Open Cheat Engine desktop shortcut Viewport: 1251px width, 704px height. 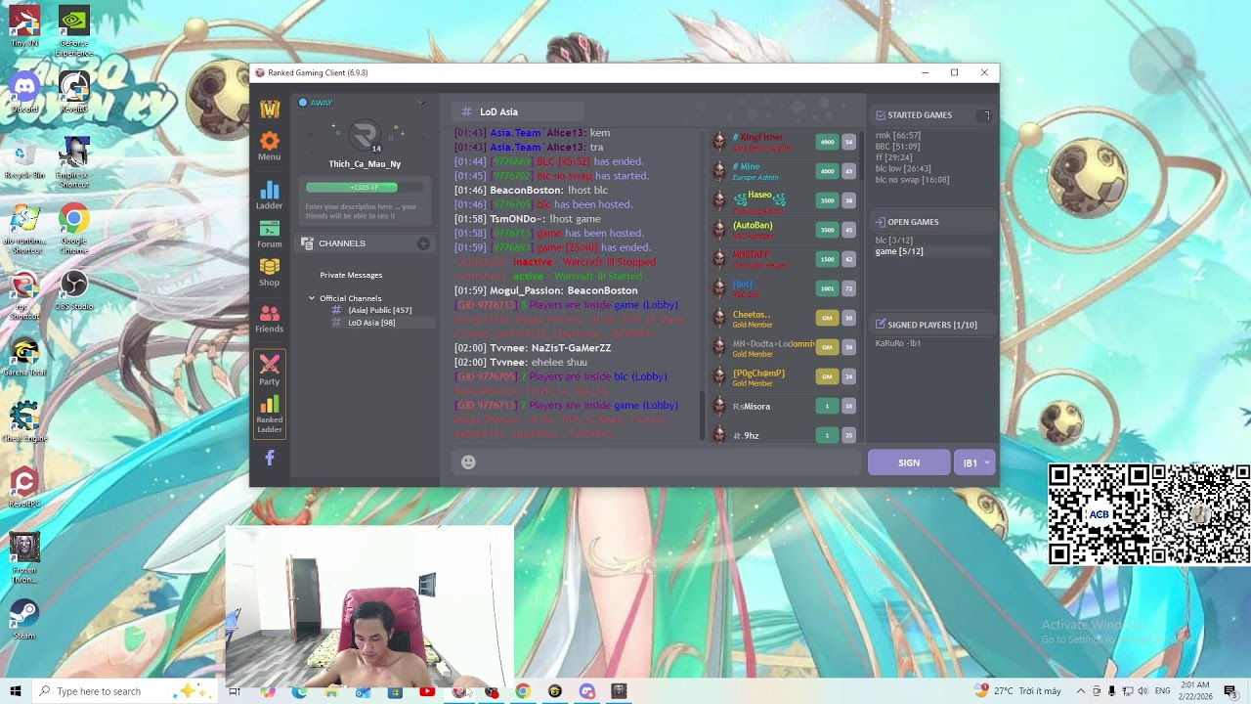[x=24, y=421]
